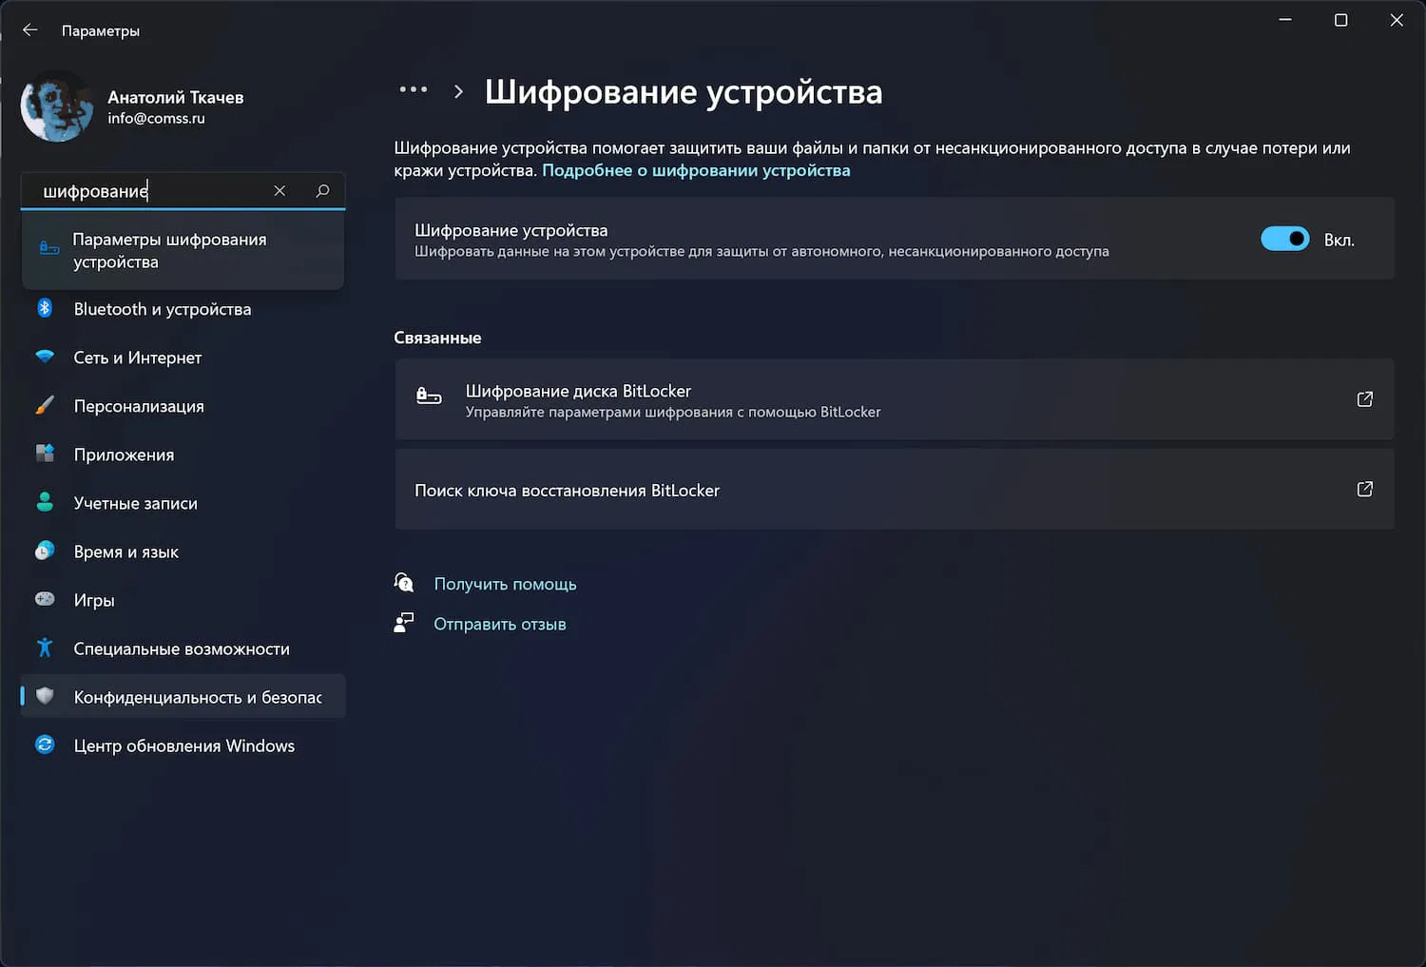
Task: Open Приложения section
Action: pos(183,454)
